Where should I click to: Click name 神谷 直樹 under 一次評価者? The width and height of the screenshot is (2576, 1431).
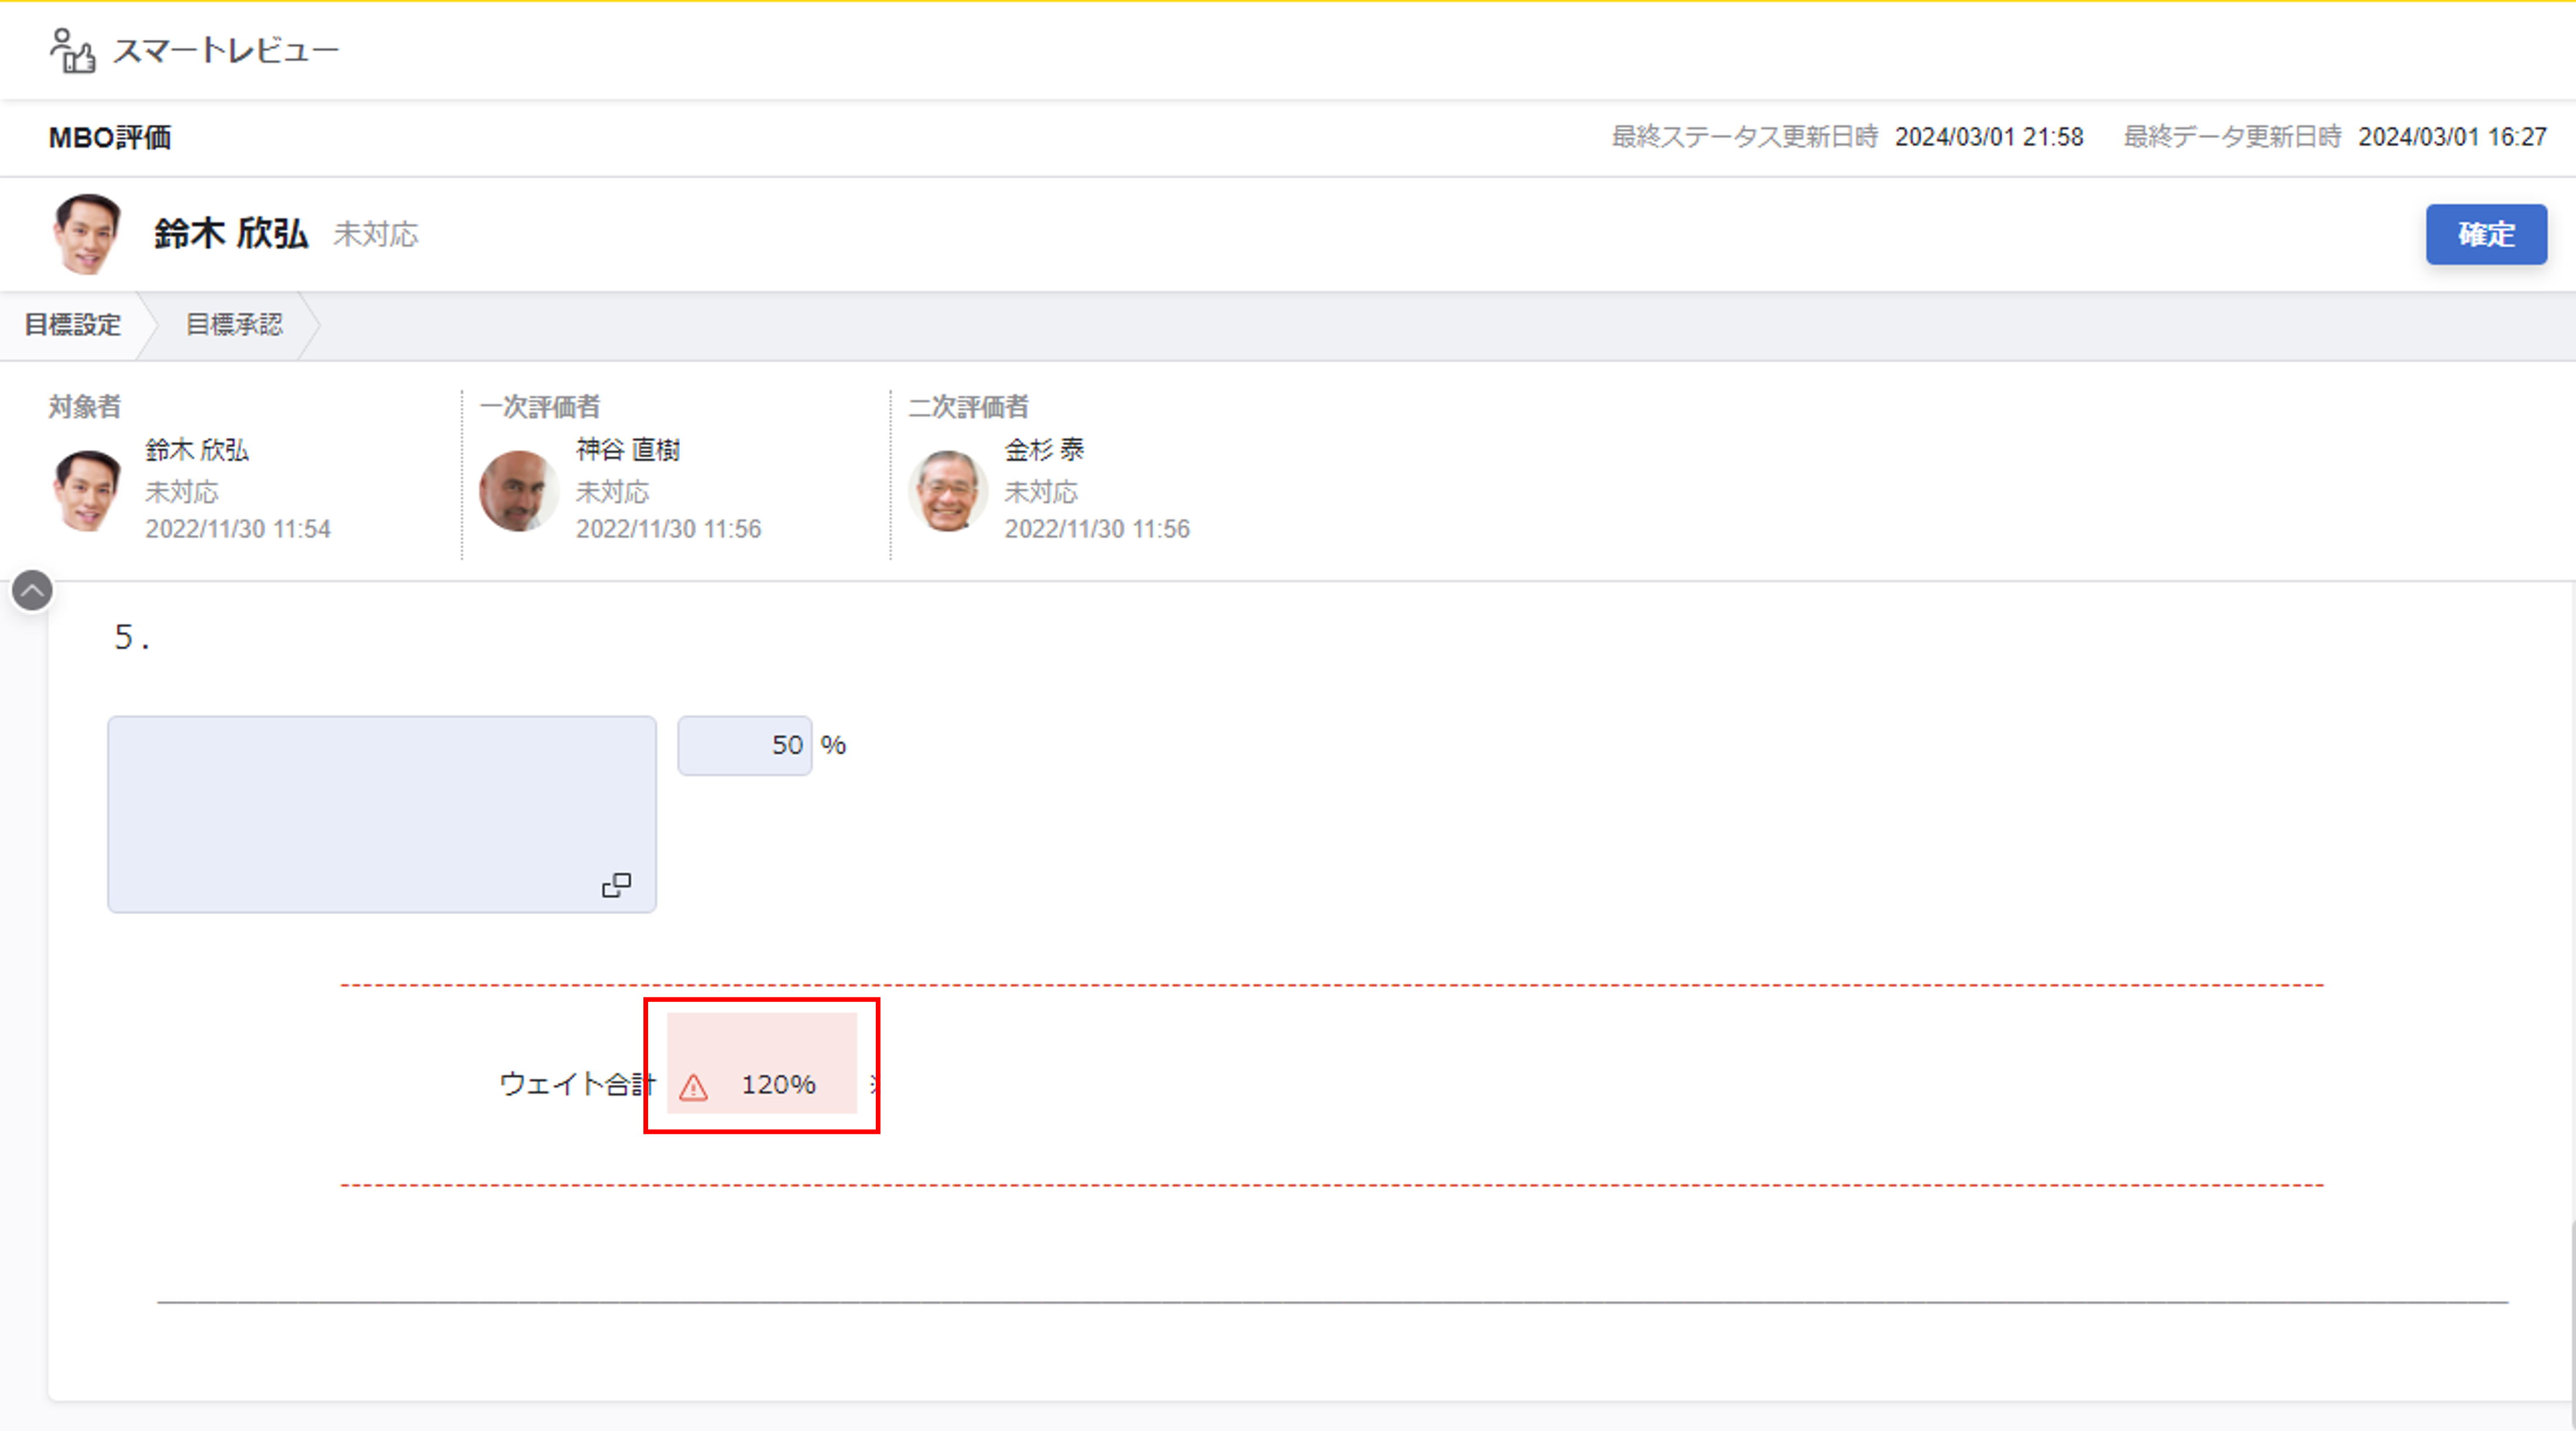(x=628, y=450)
